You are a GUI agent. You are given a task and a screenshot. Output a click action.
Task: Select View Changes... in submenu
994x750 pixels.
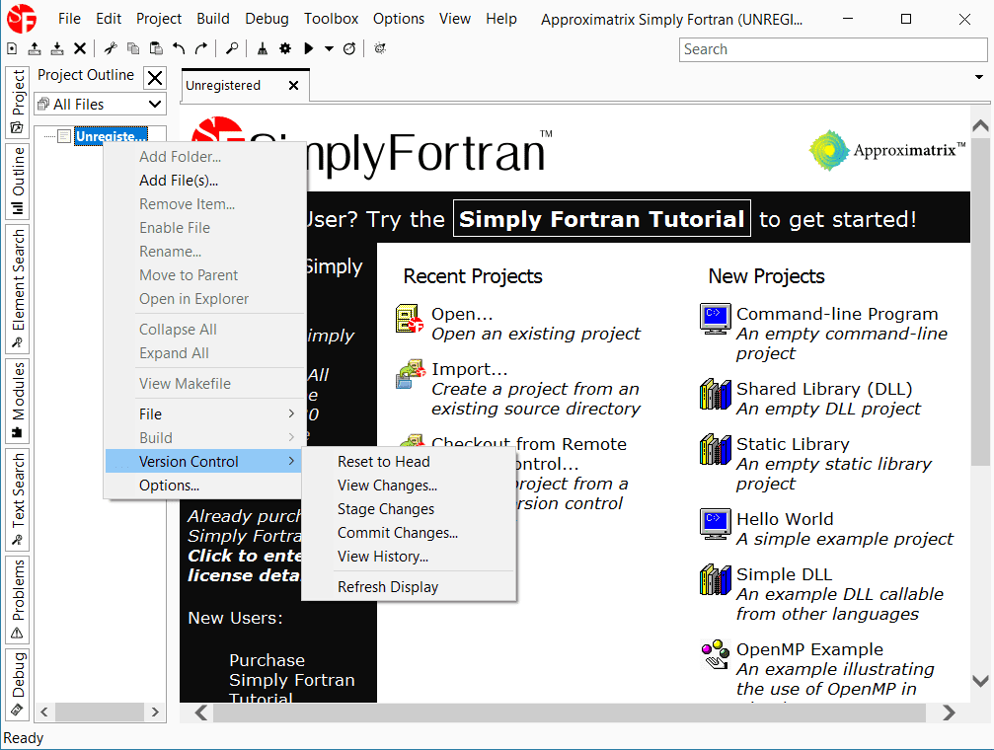[x=409, y=486]
